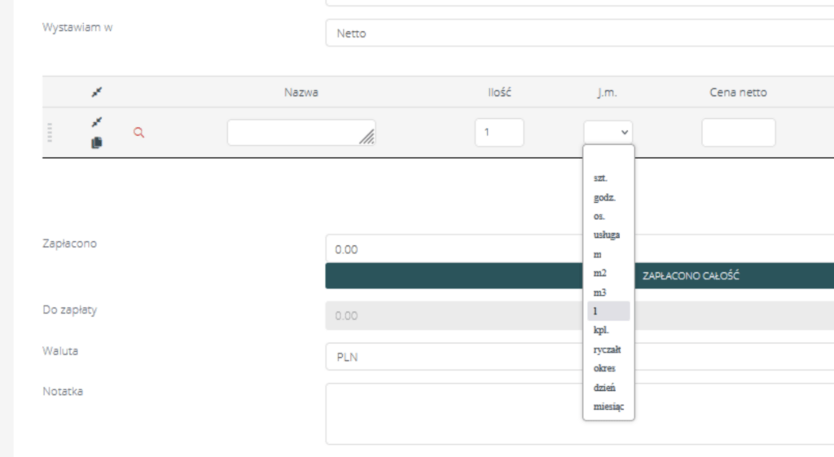The height and width of the screenshot is (457, 834).
Task: Select "szt." from the unit list
Action: (x=601, y=178)
